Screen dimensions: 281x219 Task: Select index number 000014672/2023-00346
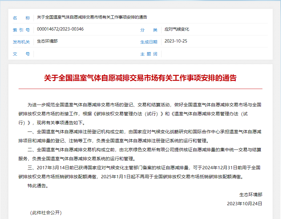pos(60,29)
